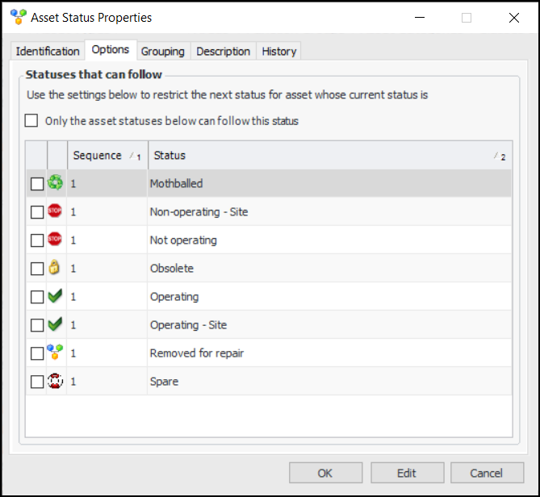
Task: Click the stop sign icon beside Not operating
Action: 55,240
